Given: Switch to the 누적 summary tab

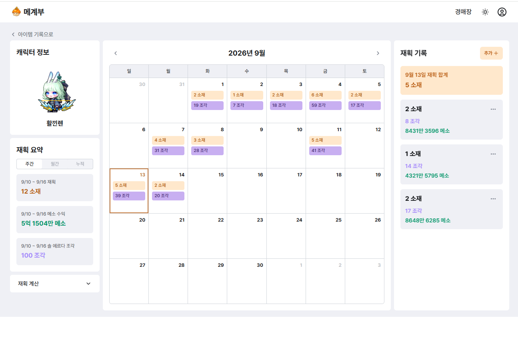Looking at the screenshot, I should (x=80, y=164).
